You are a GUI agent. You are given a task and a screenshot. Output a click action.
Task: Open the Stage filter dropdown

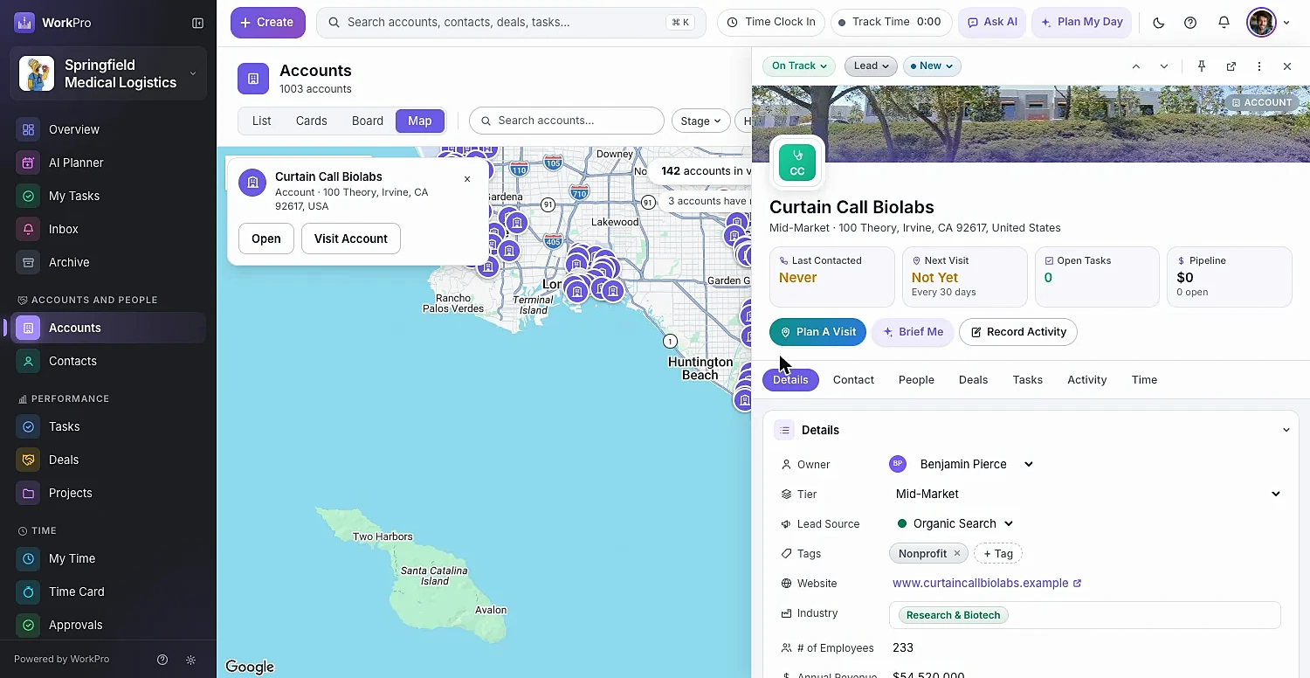pos(701,121)
